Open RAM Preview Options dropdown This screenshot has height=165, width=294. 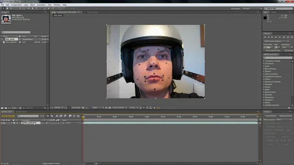(277, 41)
